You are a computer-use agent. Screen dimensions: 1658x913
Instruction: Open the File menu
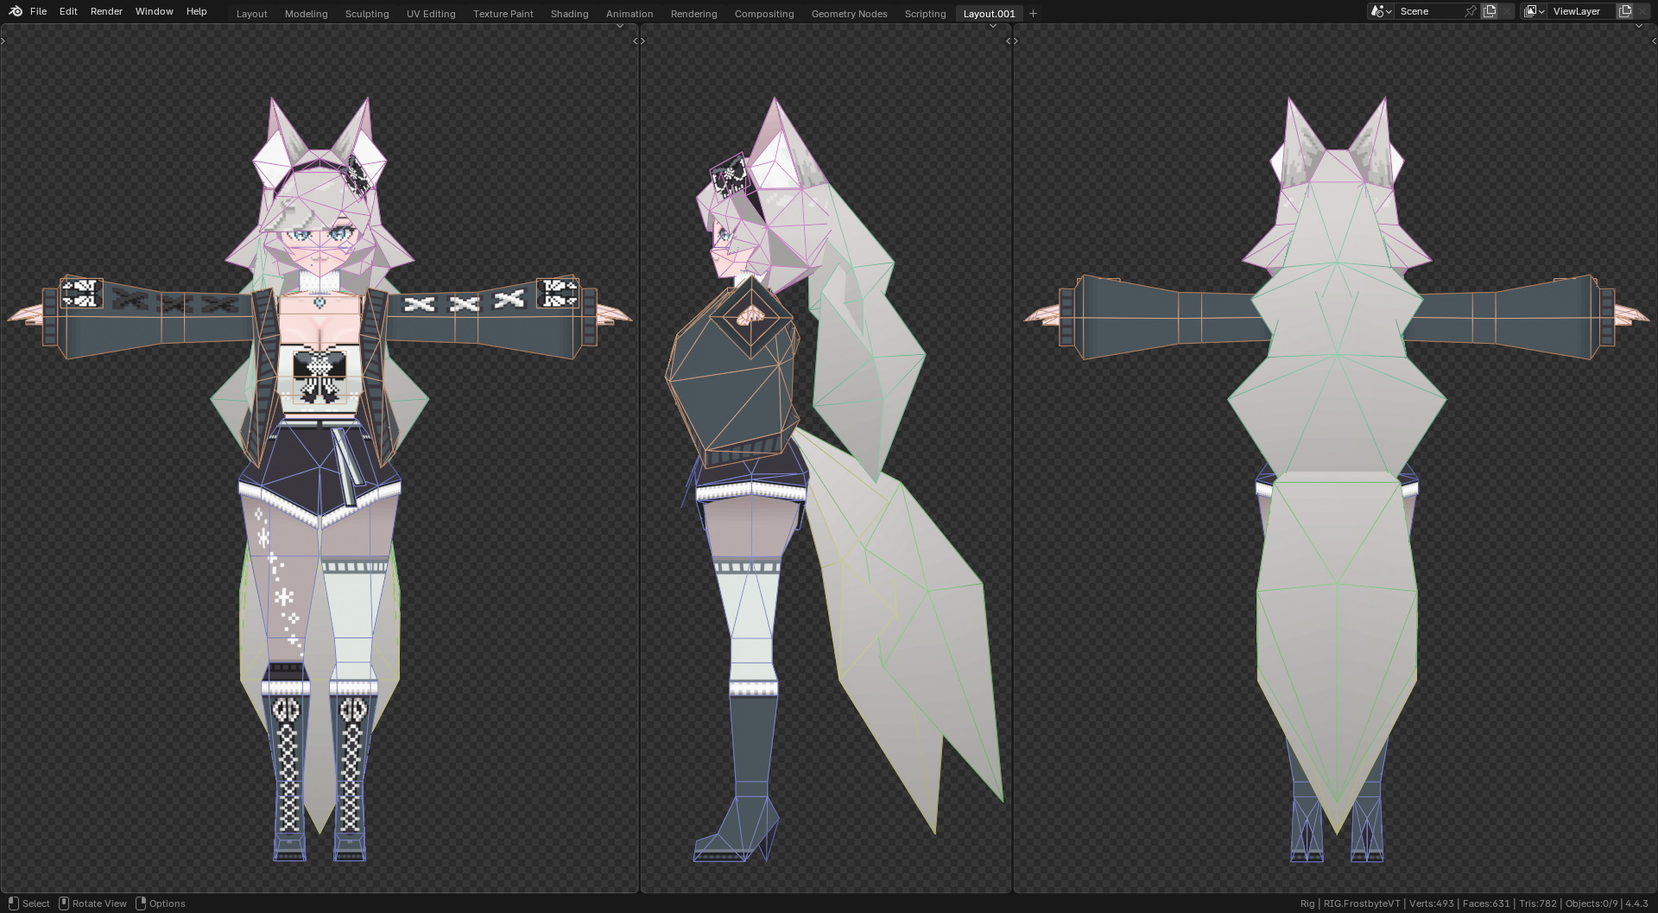point(38,10)
